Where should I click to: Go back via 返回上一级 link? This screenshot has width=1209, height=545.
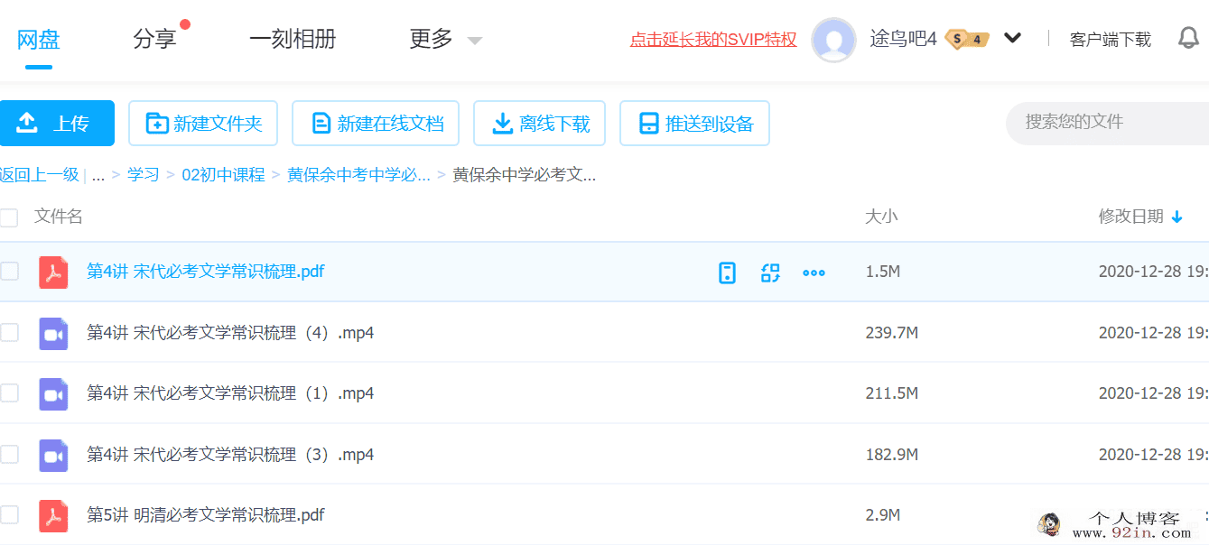(x=40, y=175)
